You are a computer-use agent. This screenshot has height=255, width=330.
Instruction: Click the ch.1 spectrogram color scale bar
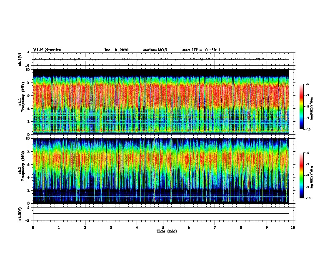pyautogui.click(x=302, y=107)
